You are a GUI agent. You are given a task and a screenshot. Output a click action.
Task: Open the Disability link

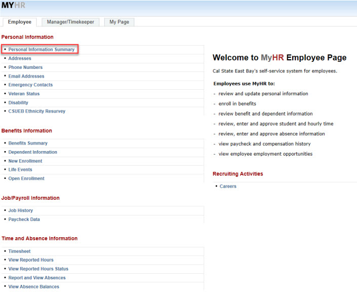[18, 102]
